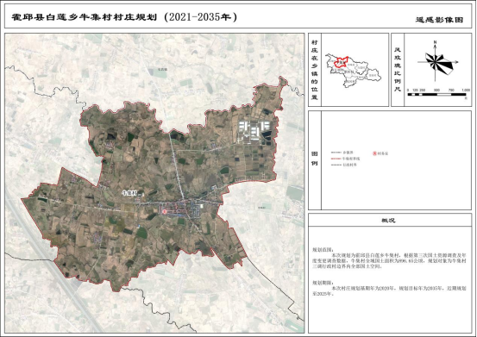Click the red village committee marker on the map
Image resolution: width=477 pixels, height=337 pixels.
tap(164, 211)
